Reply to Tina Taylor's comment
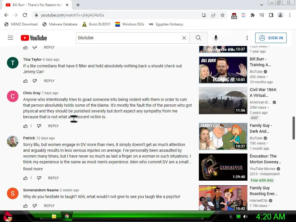Viewport: 296px width, 222px height. click(x=49, y=81)
